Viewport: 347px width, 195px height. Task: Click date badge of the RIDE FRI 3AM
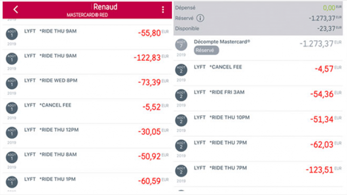[182, 95]
